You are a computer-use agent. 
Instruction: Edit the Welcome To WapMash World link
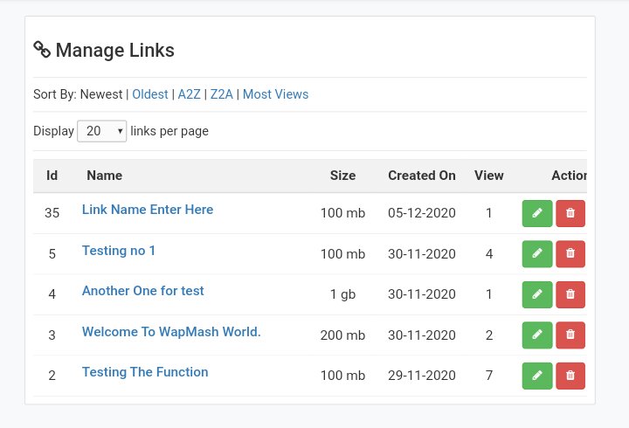(x=537, y=335)
